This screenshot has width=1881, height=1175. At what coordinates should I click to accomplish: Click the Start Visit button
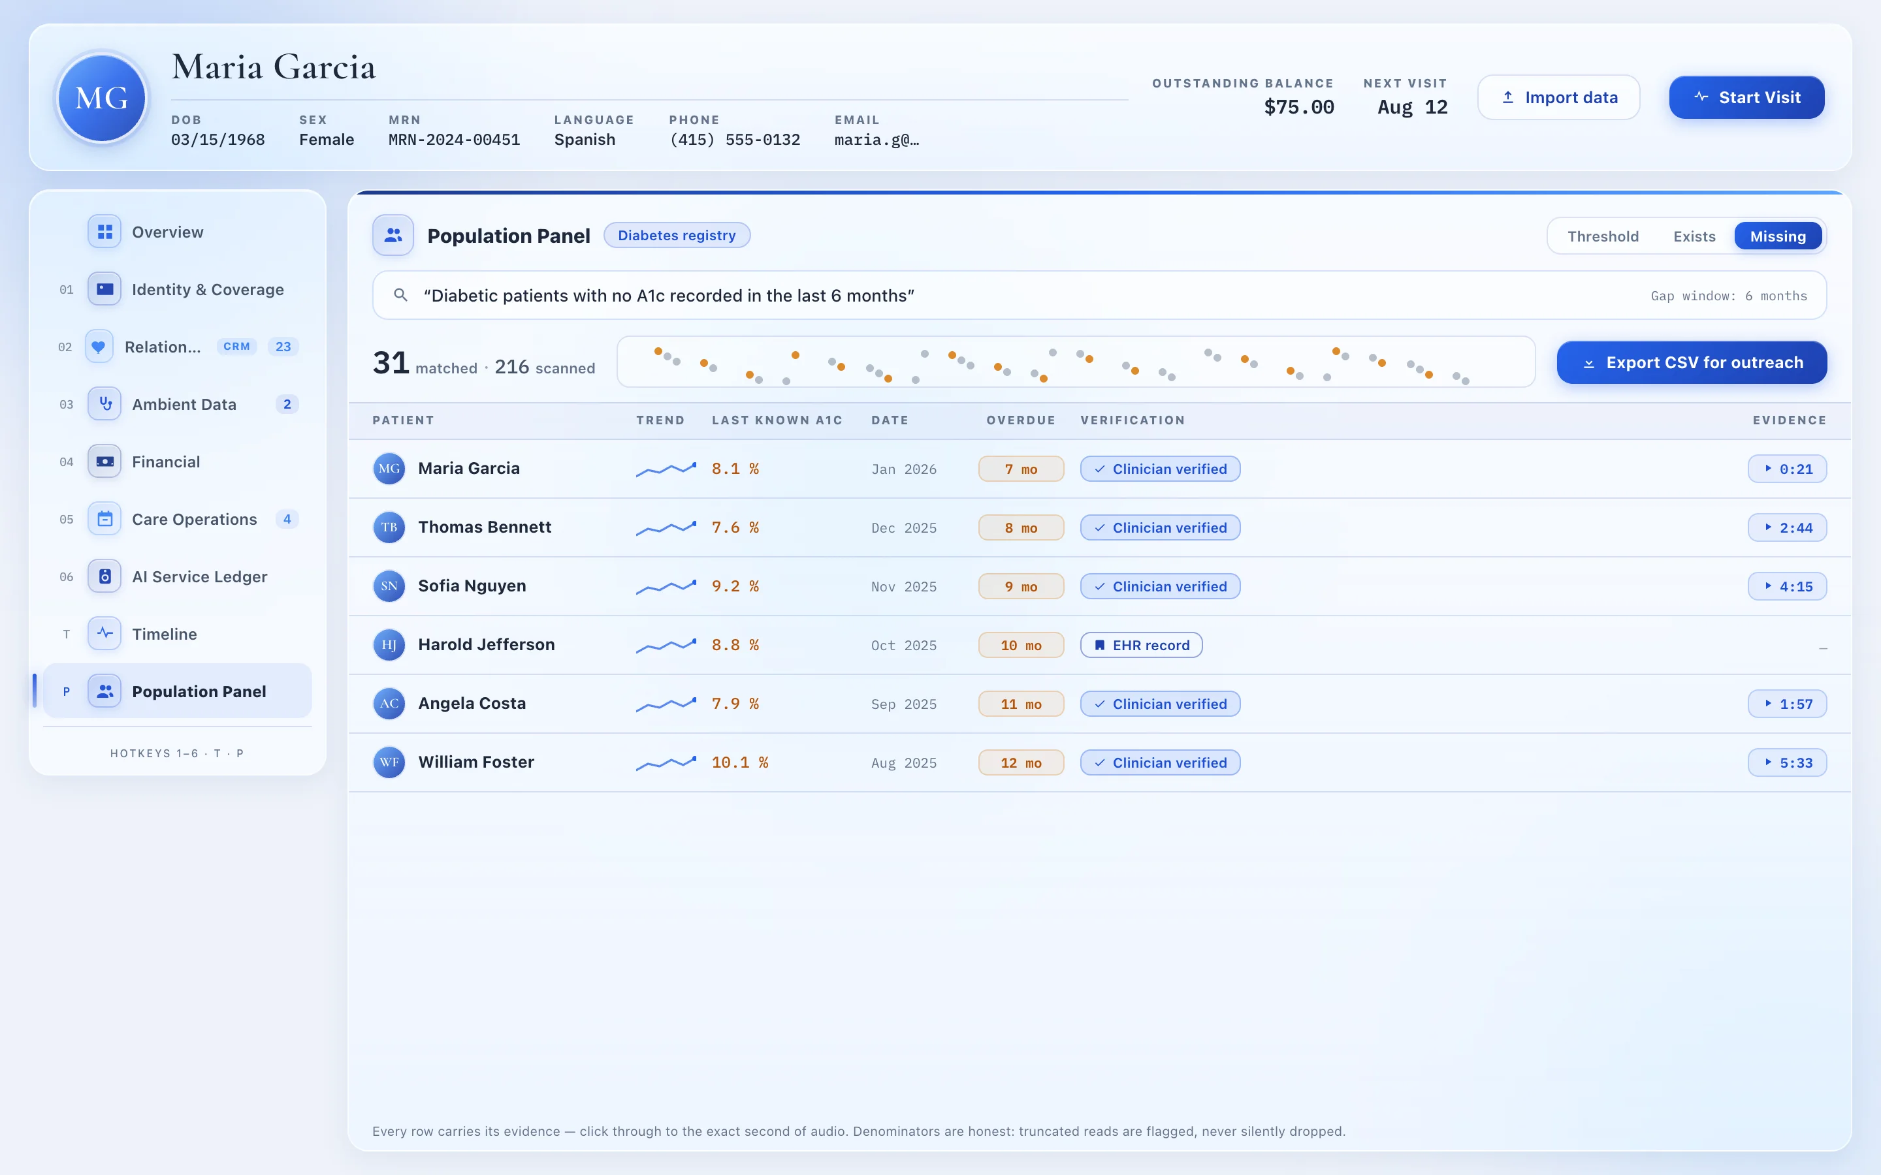1746,97
